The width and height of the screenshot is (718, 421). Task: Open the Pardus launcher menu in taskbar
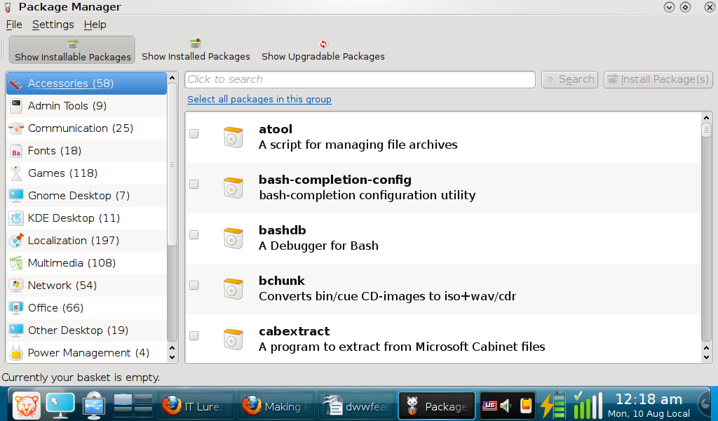[27, 406]
